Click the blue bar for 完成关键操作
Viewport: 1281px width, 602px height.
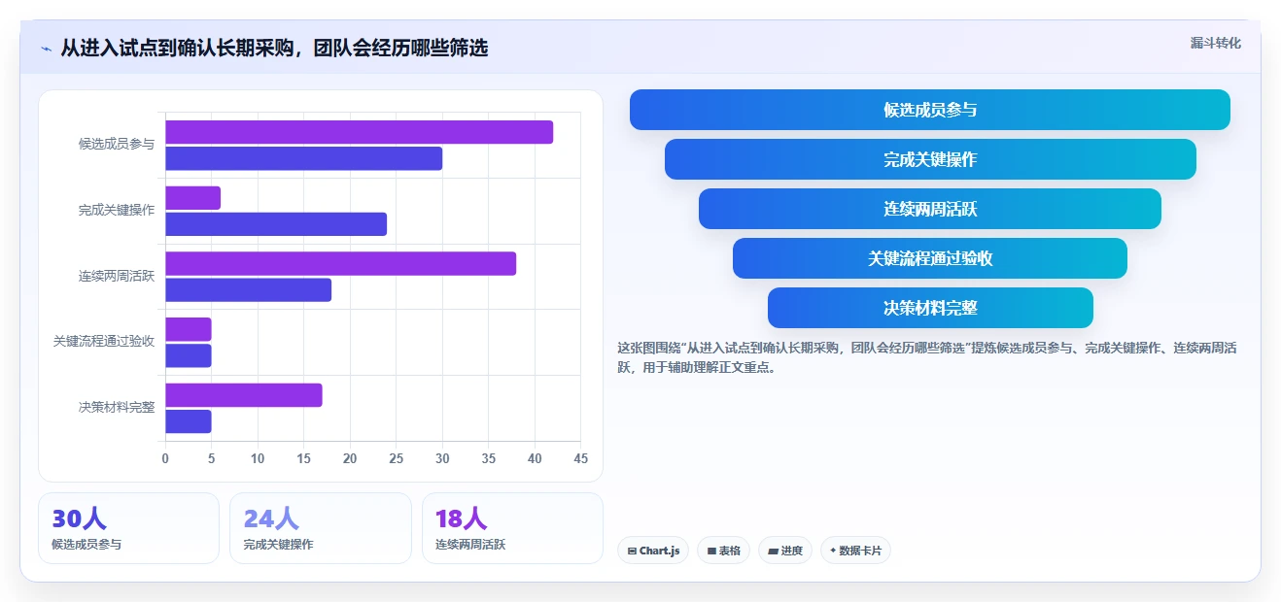point(276,224)
